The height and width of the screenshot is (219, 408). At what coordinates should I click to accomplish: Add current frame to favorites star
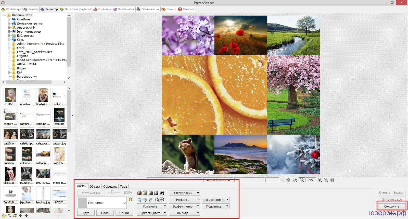(131, 199)
